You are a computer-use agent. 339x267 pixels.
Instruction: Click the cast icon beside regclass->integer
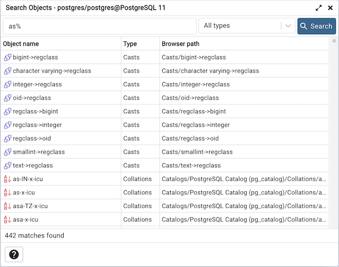tap(7, 125)
